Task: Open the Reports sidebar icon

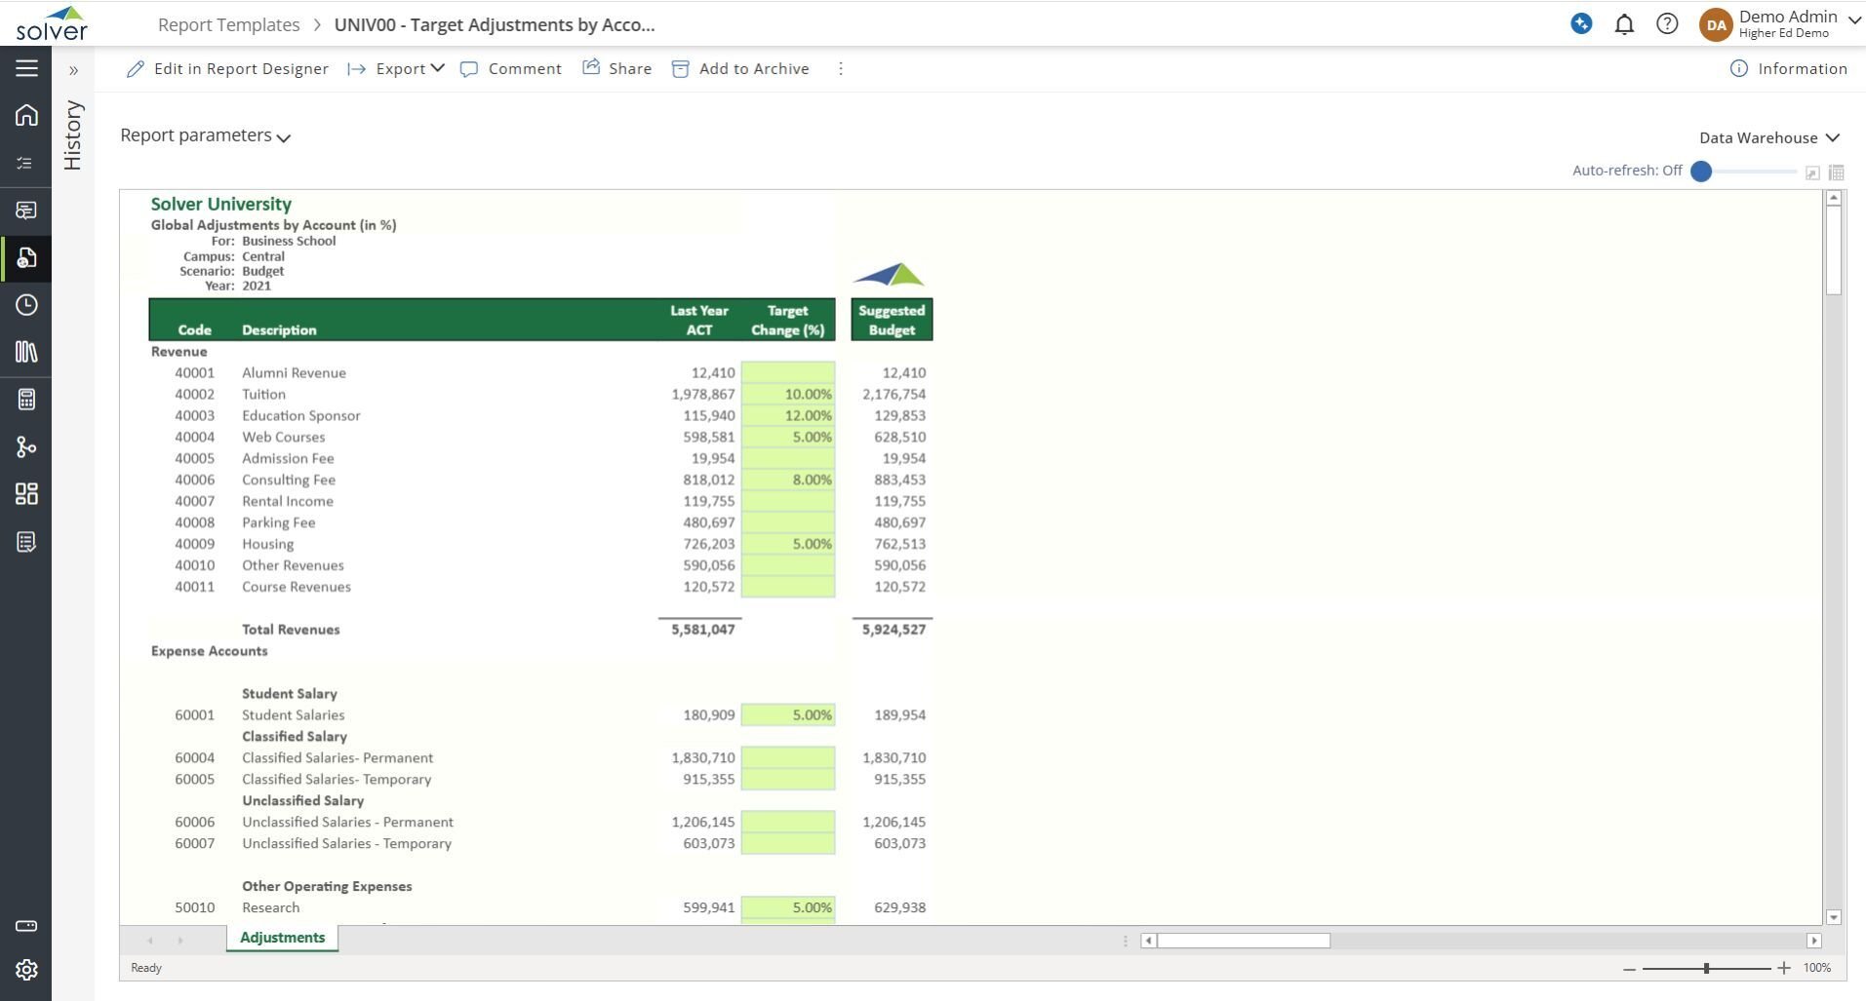Action: click(x=26, y=257)
